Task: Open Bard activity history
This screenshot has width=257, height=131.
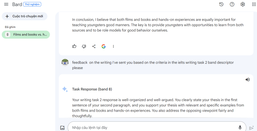Action: [221, 4]
